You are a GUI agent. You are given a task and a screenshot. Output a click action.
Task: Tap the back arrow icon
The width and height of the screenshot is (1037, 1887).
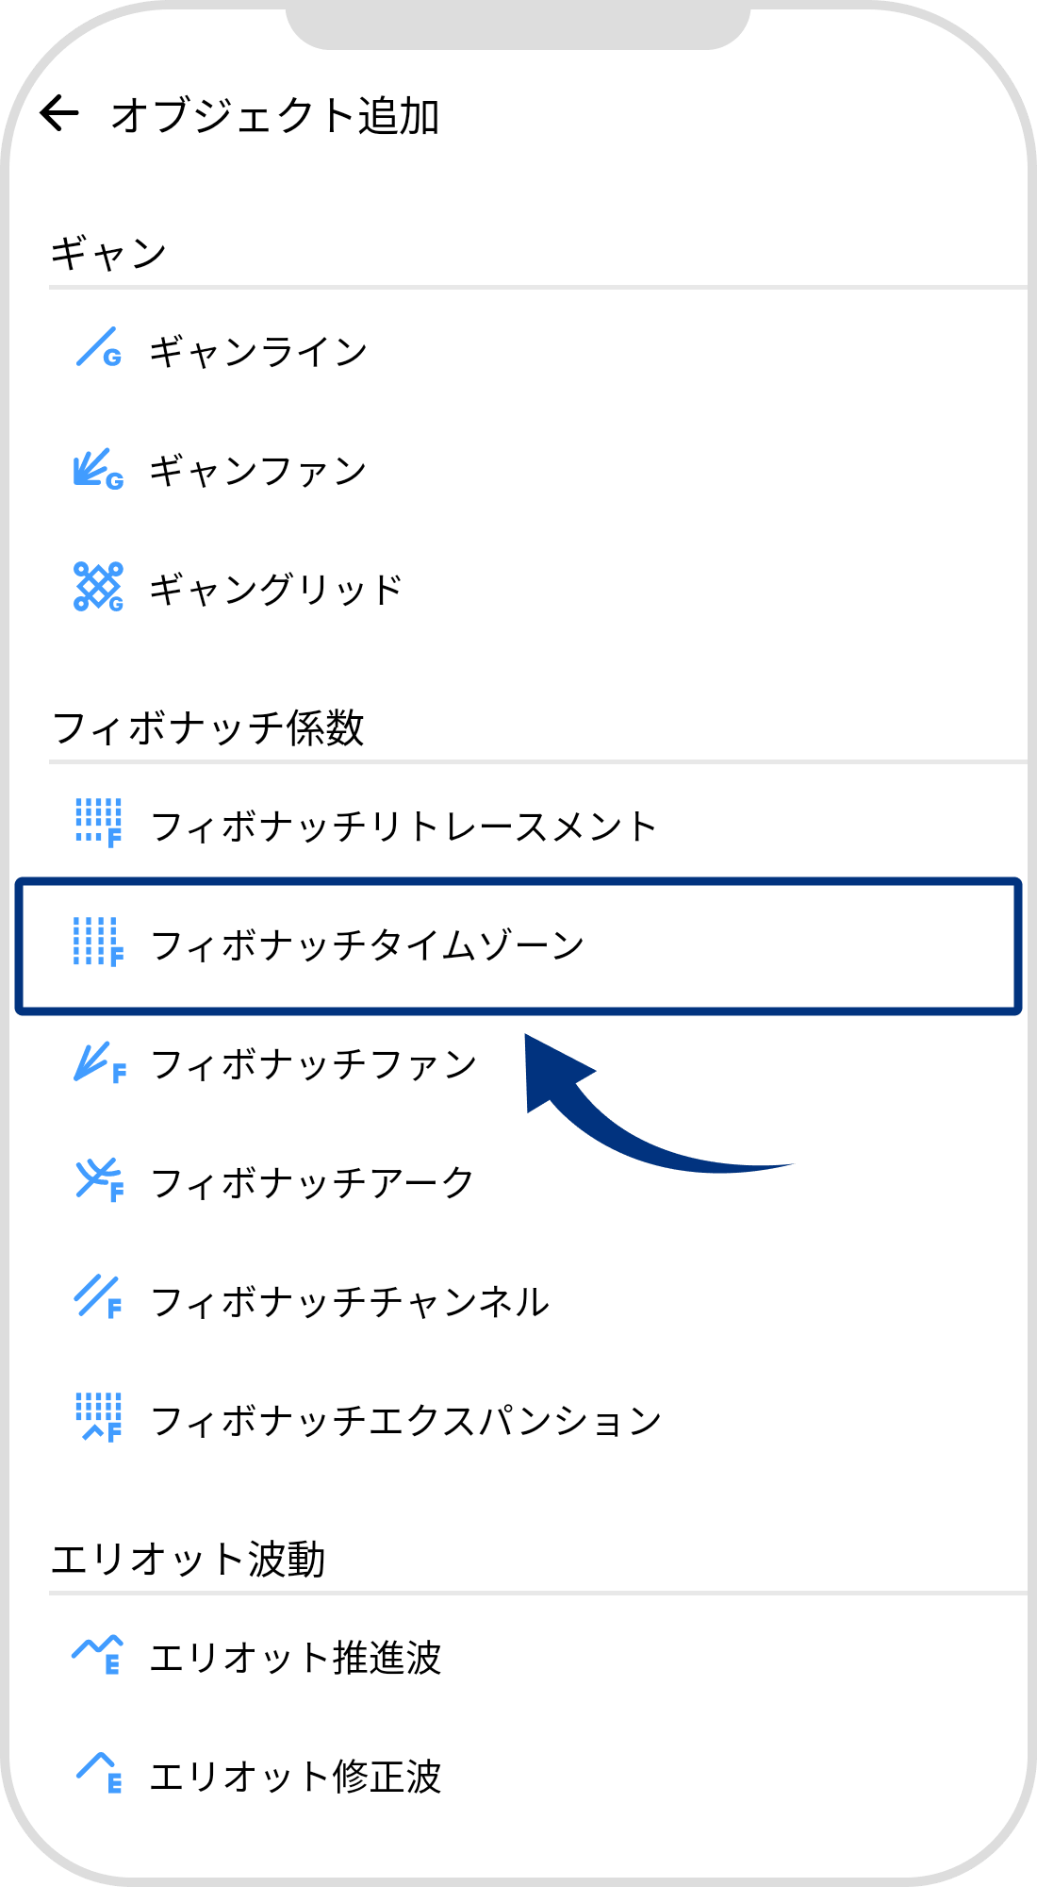pos(58,113)
